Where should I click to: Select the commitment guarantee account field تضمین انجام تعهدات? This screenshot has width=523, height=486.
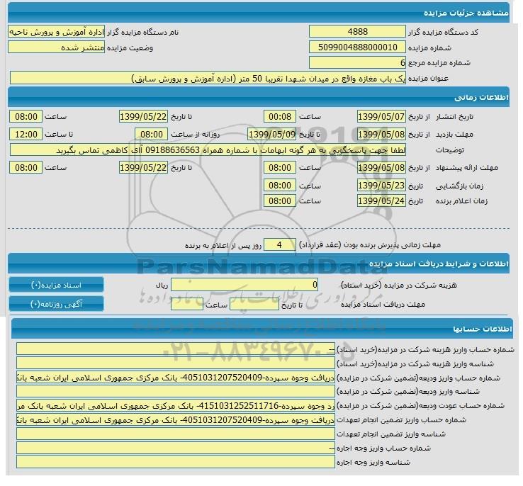click(176, 420)
